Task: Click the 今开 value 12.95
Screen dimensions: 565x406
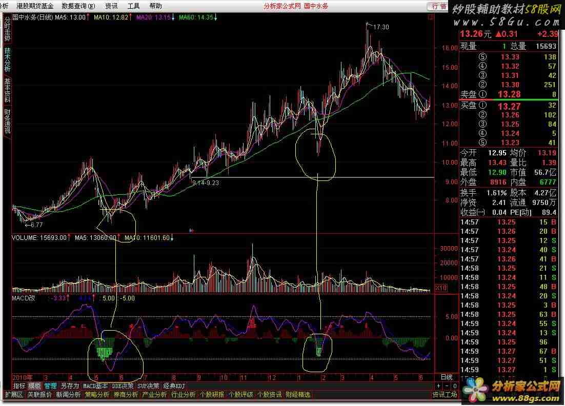Action: click(497, 153)
